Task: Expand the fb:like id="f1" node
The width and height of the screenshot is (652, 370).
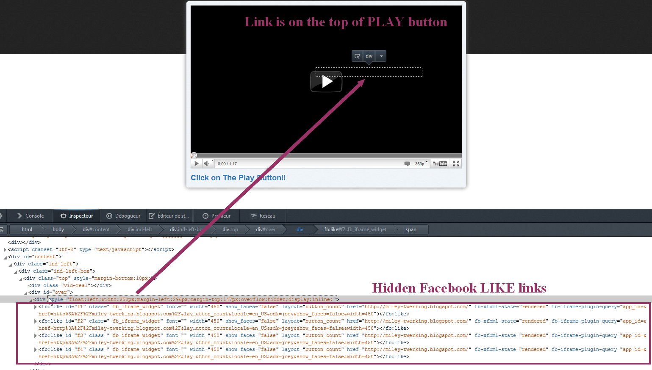Action: pyautogui.click(x=35, y=307)
